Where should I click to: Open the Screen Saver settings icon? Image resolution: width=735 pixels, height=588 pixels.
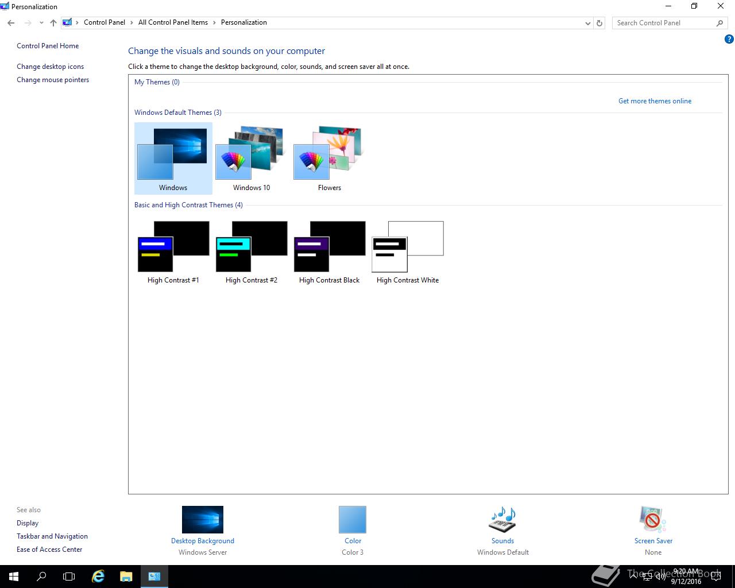pyautogui.click(x=653, y=520)
